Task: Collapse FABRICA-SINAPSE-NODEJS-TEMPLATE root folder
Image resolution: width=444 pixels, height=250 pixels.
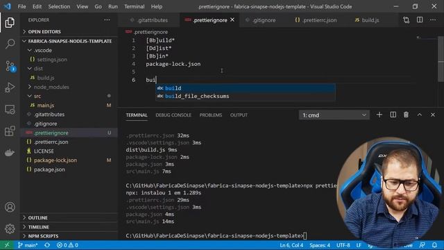Action: pos(69,41)
